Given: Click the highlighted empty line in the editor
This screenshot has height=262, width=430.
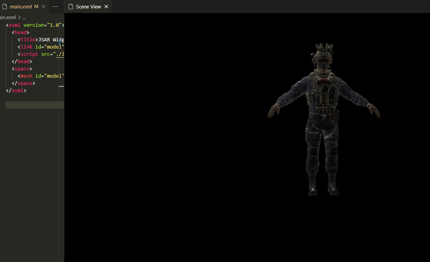Looking at the screenshot, I should pyautogui.click(x=35, y=105).
